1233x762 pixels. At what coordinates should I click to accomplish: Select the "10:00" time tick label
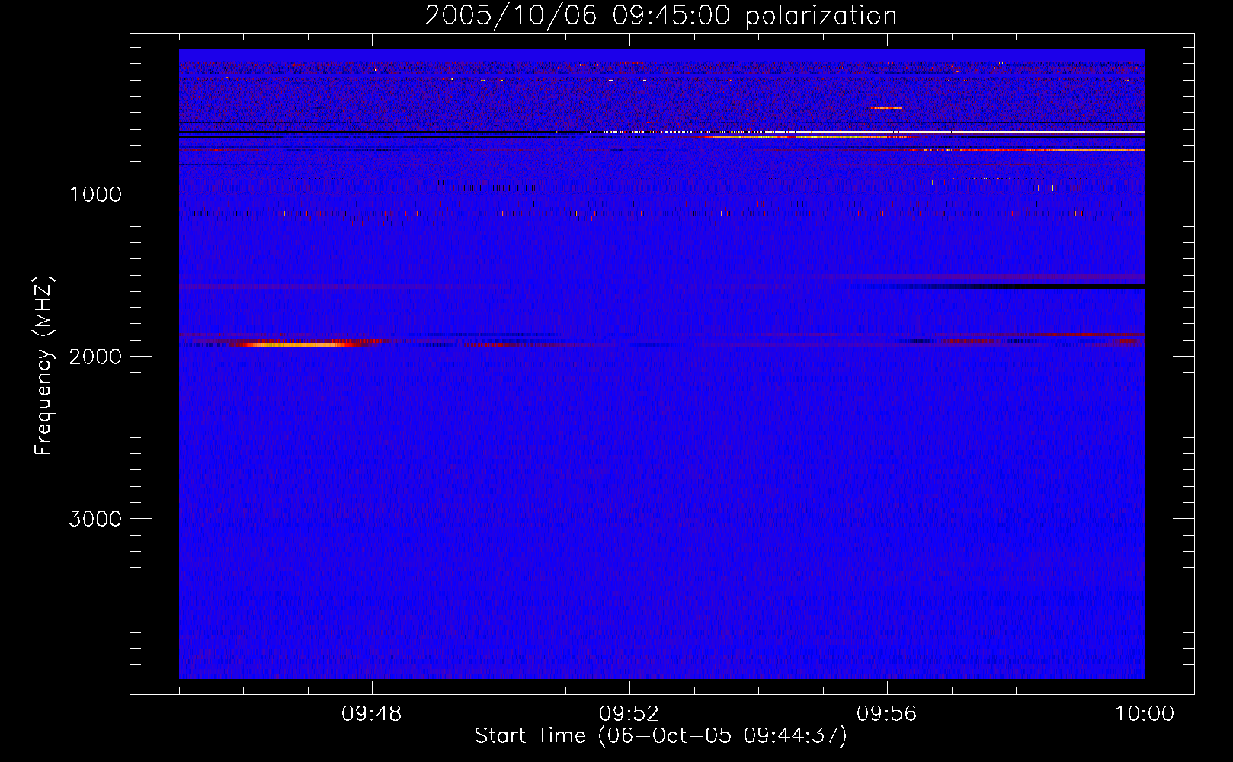tap(1145, 714)
